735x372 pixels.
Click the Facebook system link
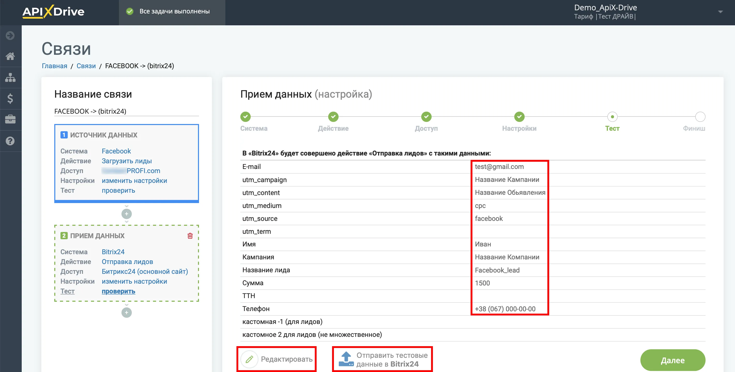pyautogui.click(x=116, y=151)
